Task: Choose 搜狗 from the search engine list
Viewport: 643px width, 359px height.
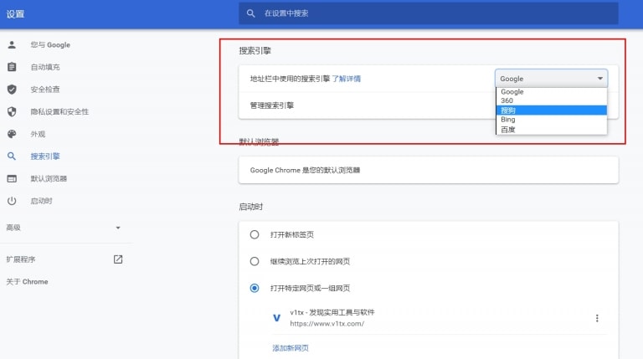Action: click(x=551, y=110)
